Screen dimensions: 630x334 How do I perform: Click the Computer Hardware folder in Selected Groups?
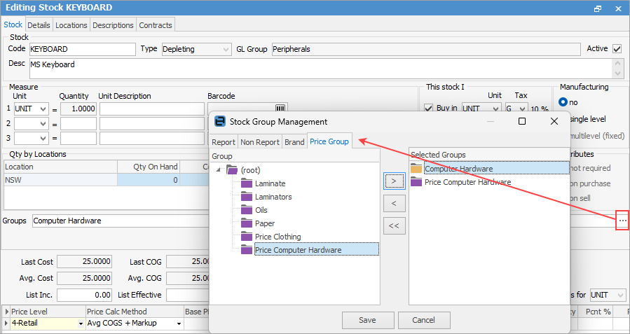click(x=458, y=169)
